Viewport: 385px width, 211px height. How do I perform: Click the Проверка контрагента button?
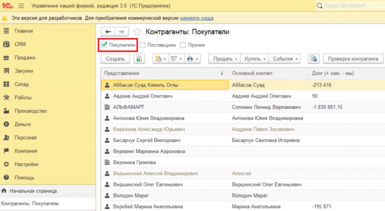[x=353, y=59]
